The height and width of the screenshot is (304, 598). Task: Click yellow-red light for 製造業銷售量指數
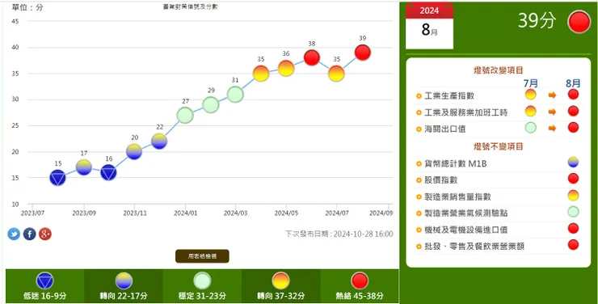(x=573, y=196)
